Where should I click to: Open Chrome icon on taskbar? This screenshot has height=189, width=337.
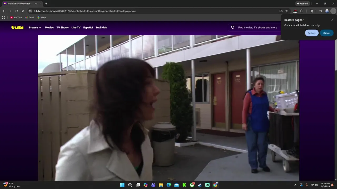pyautogui.click(x=215, y=185)
